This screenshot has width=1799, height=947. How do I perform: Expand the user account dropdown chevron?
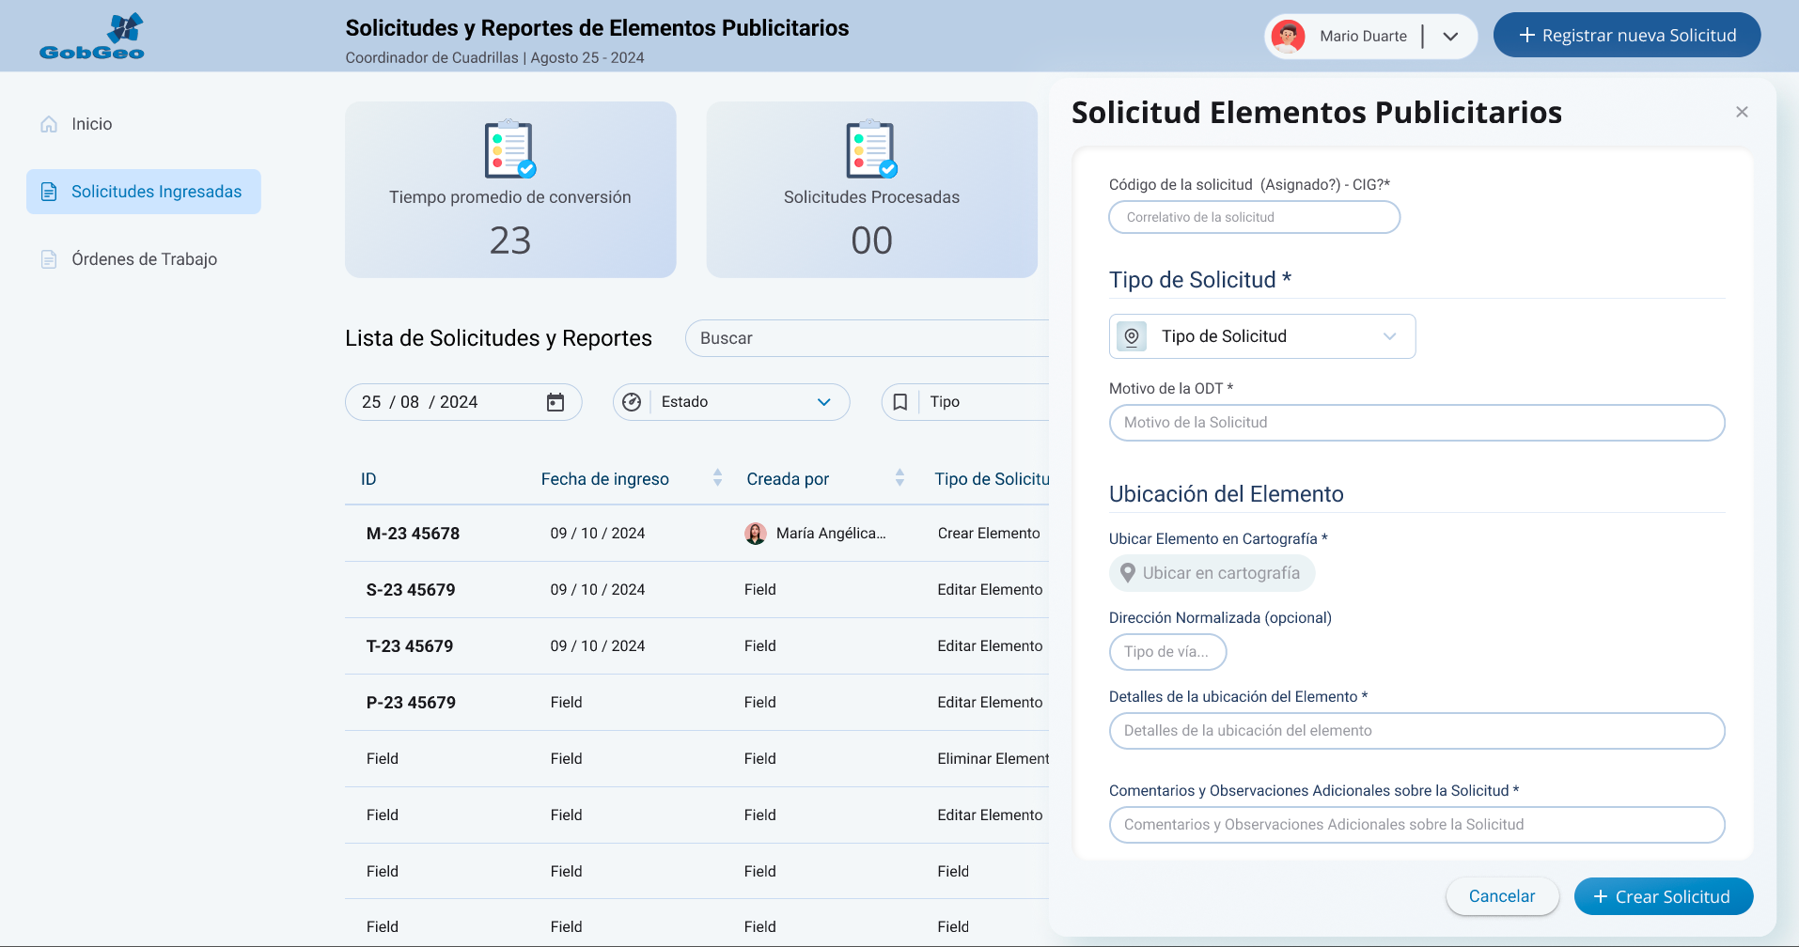pyautogui.click(x=1450, y=37)
